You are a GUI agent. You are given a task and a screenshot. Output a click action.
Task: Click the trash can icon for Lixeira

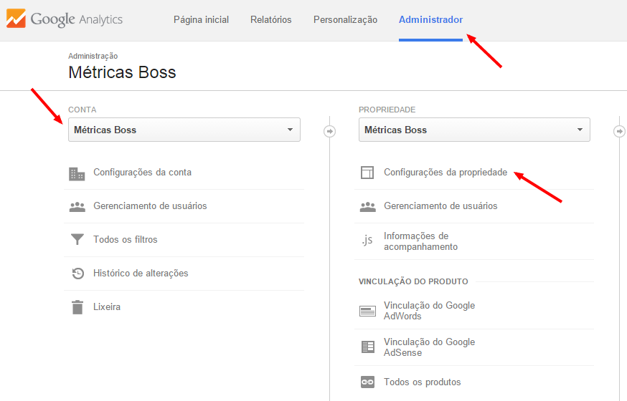click(x=77, y=307)
